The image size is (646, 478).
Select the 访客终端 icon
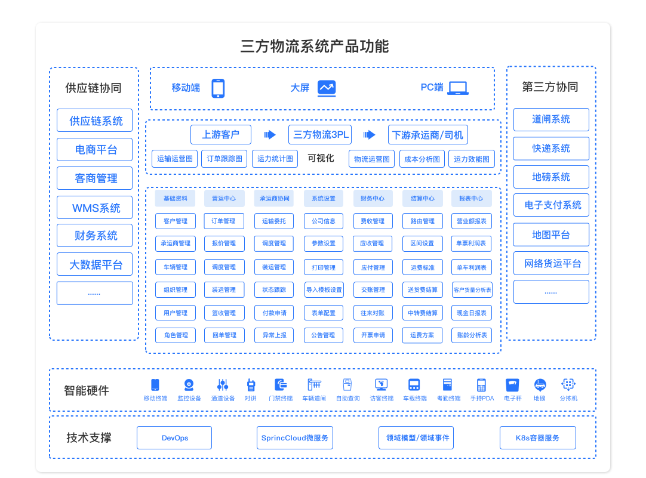pos(381,384)
